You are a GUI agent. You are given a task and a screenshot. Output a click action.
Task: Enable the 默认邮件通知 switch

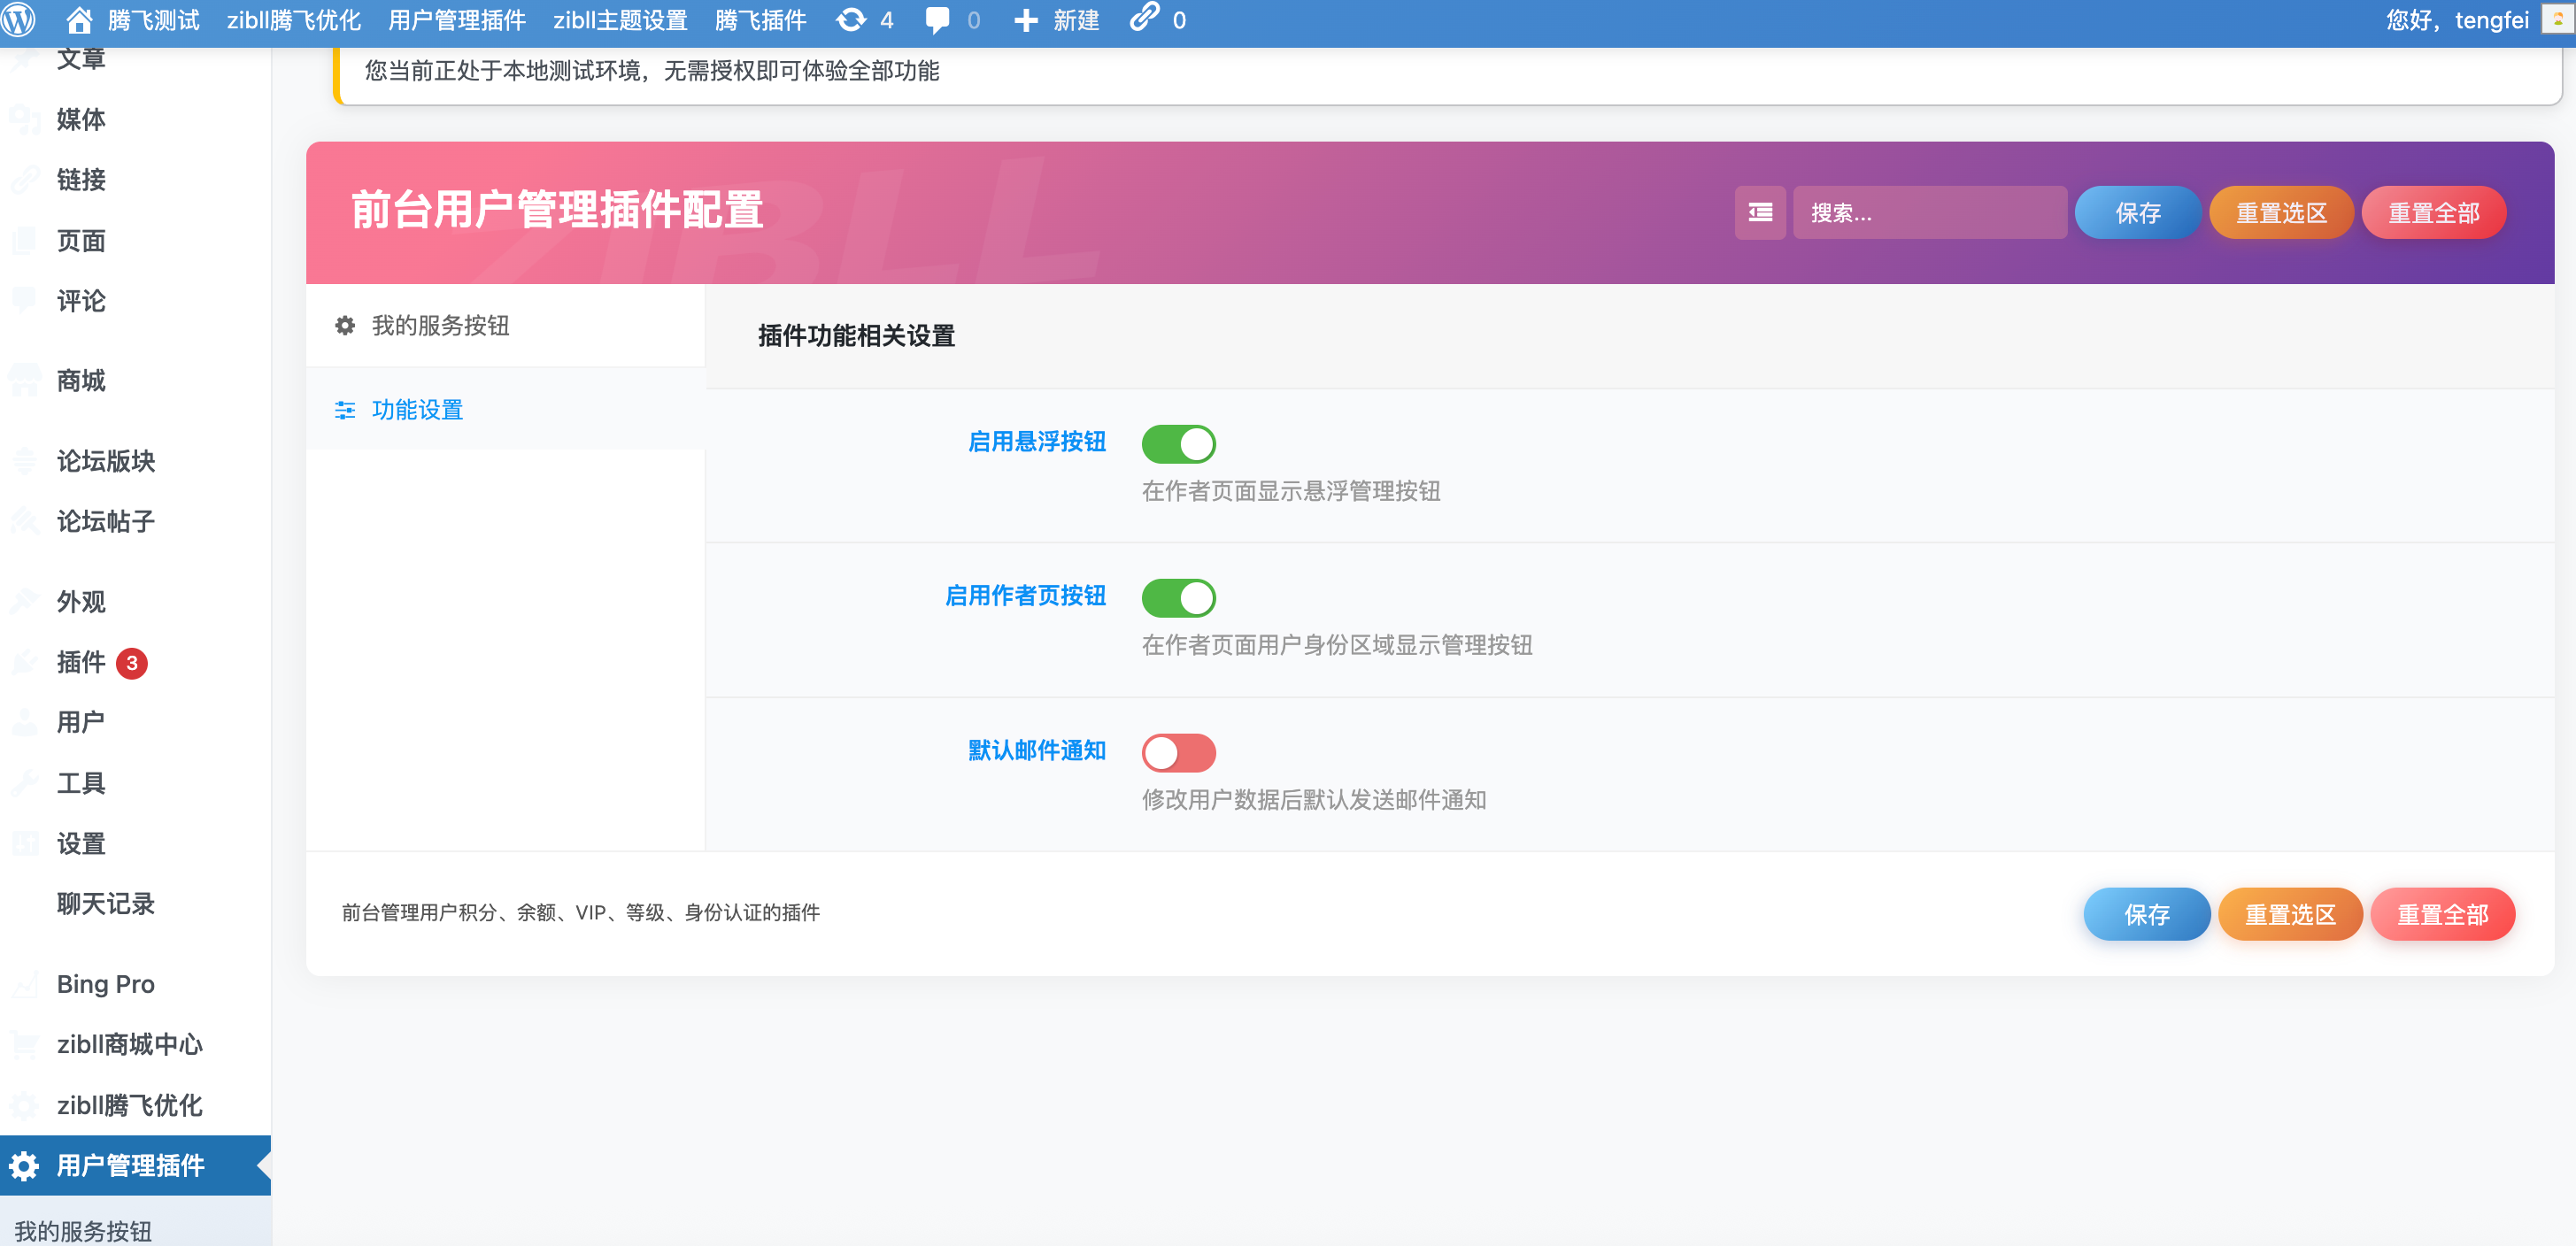coord(1179,753)
